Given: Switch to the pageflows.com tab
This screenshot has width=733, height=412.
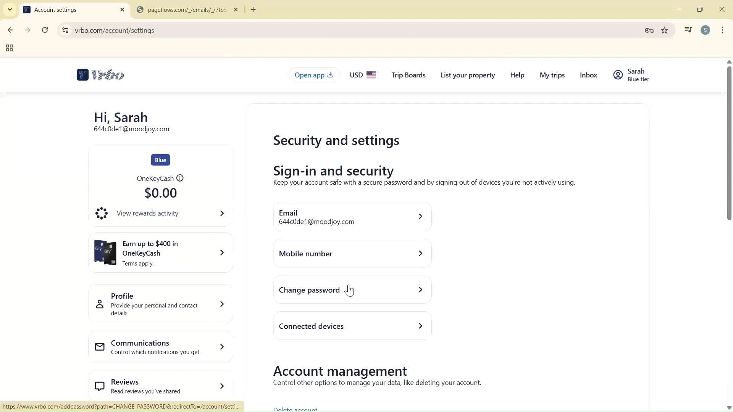Looking at the screenshot, I should click(183, 10).
